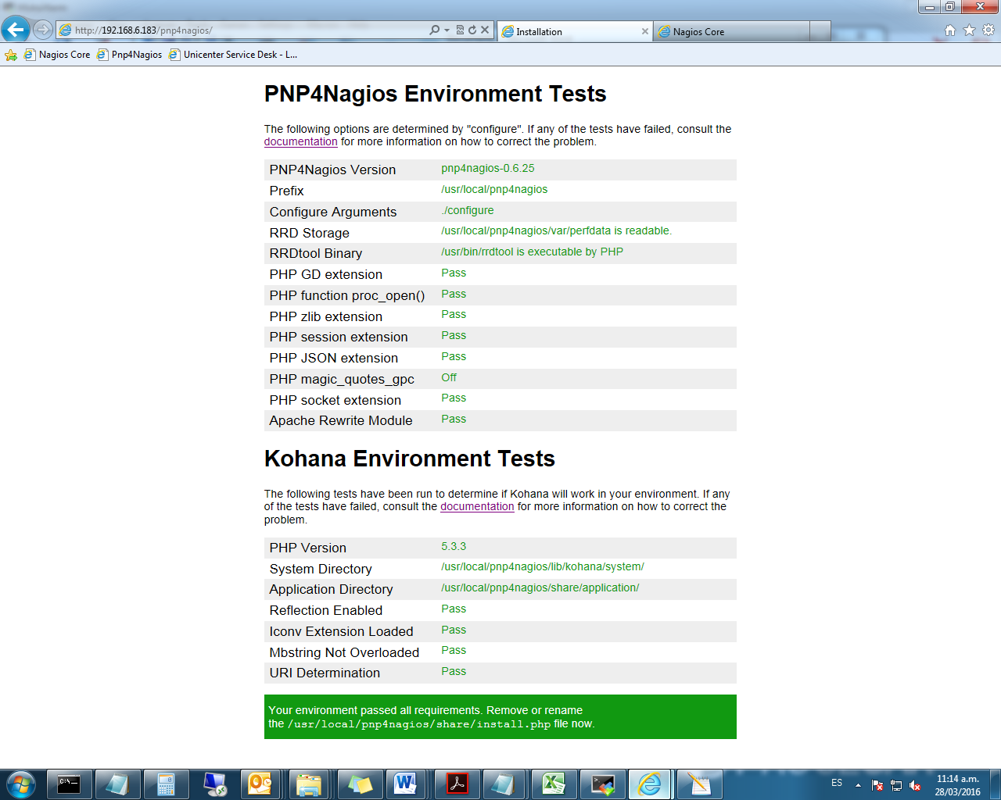Viewport: 1001px width, 800px height.
Task: Switch to the Nagios Core tab
Action: click(x=730, y=31)
